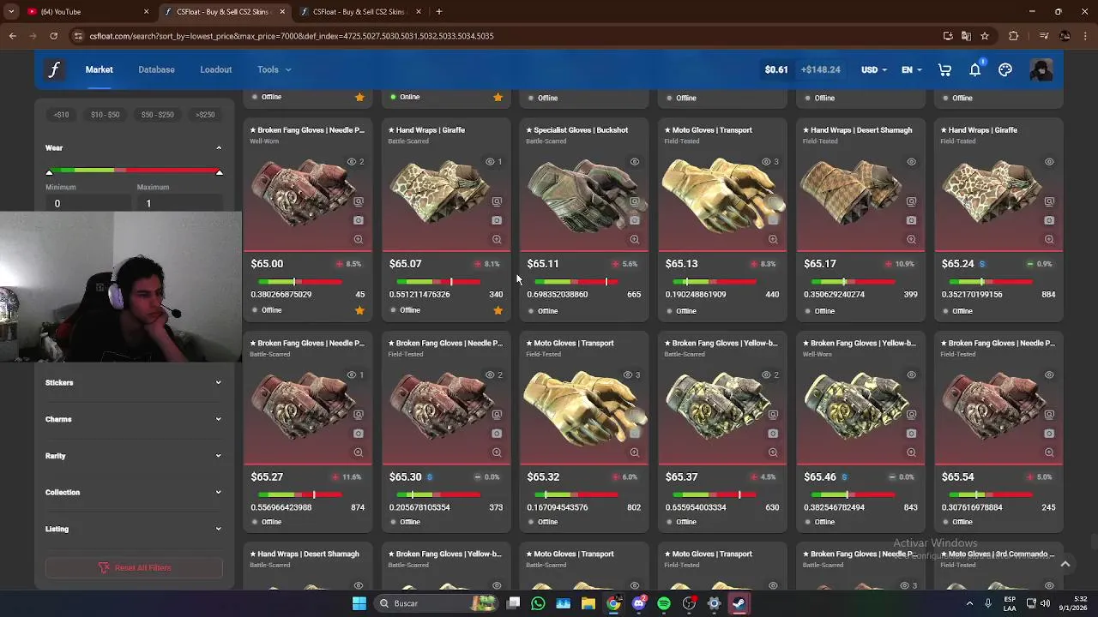This screenshot has height=617, width=1098.
Task: Open the Specialist Gloves | Buckshot listing title
Action: point(577,130)
